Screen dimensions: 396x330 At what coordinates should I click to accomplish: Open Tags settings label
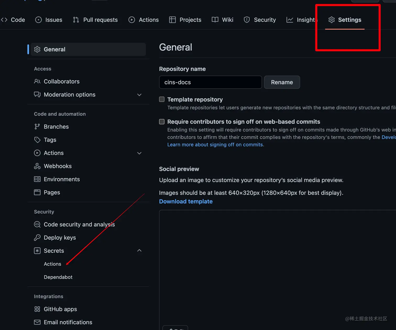[50, 140]
